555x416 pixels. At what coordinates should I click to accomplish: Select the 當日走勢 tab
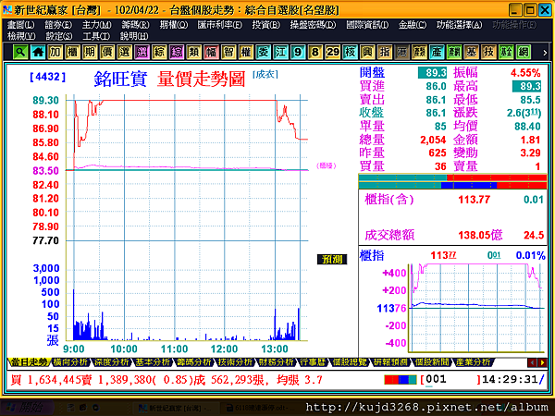29,362
